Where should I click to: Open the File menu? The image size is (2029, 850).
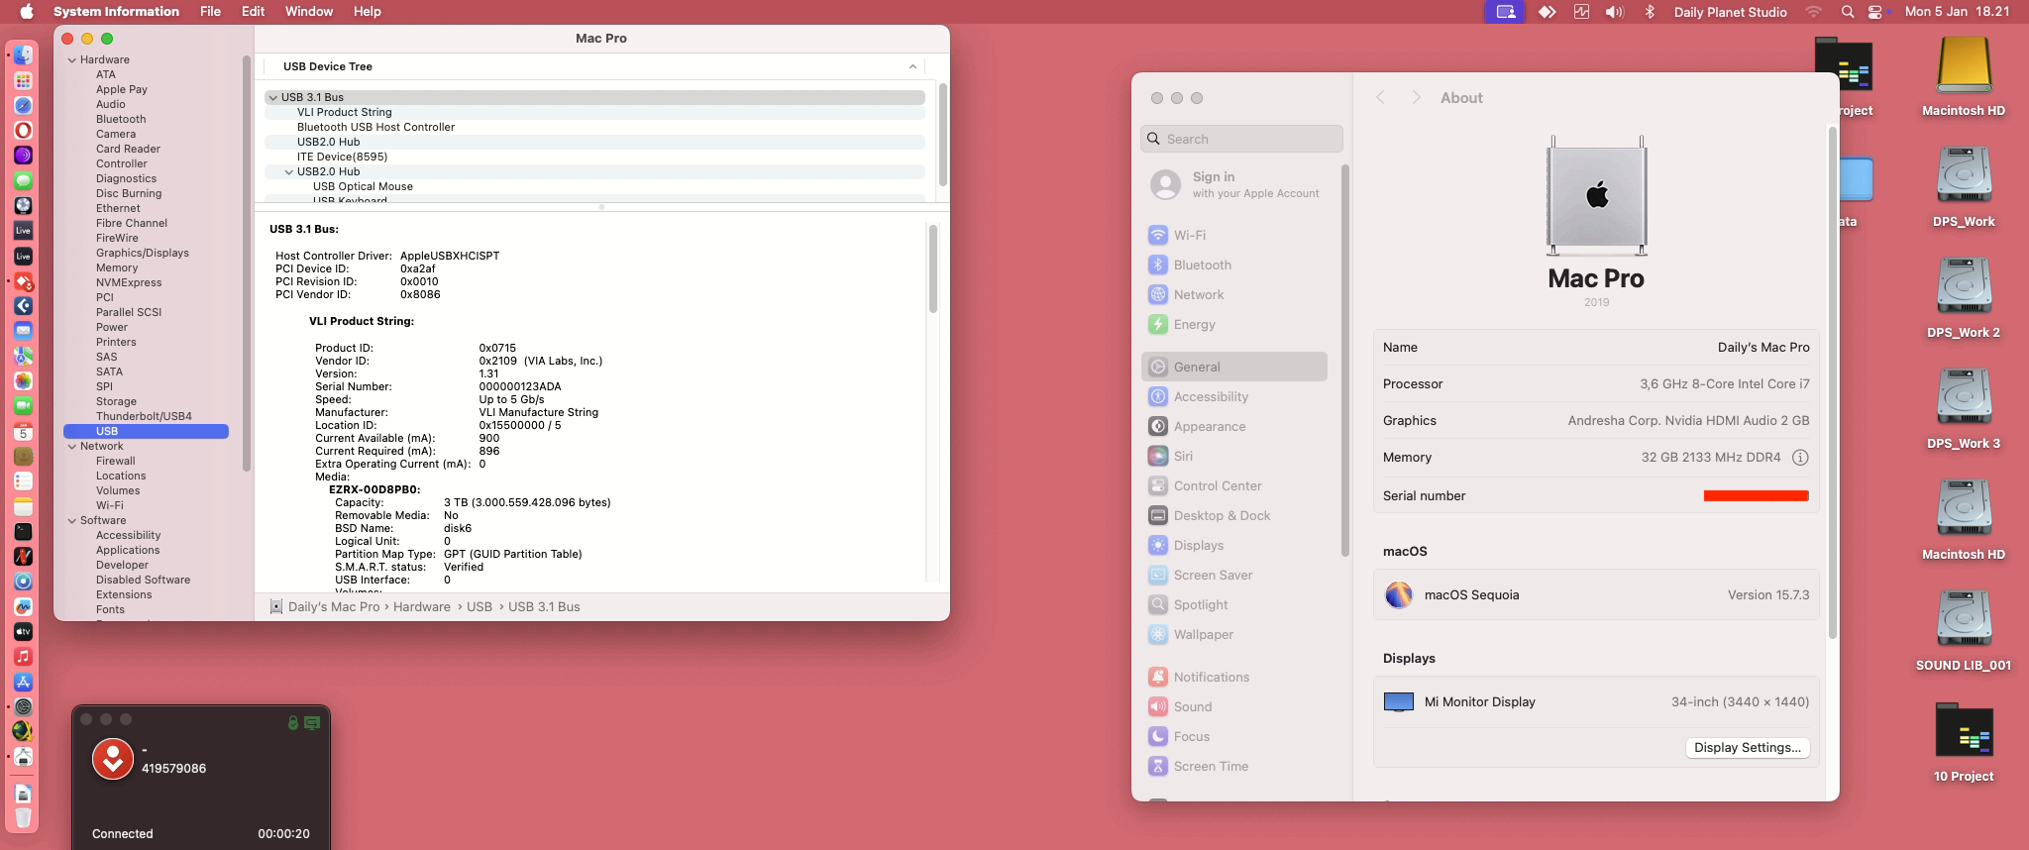(210, 12)
